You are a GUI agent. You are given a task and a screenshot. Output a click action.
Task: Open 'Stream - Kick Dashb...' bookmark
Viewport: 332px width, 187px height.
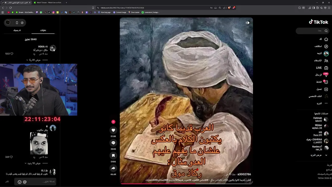click(x=25, y=12)
